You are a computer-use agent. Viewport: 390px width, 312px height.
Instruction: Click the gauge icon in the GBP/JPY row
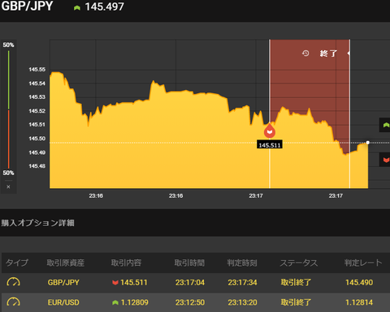(13, 282)
